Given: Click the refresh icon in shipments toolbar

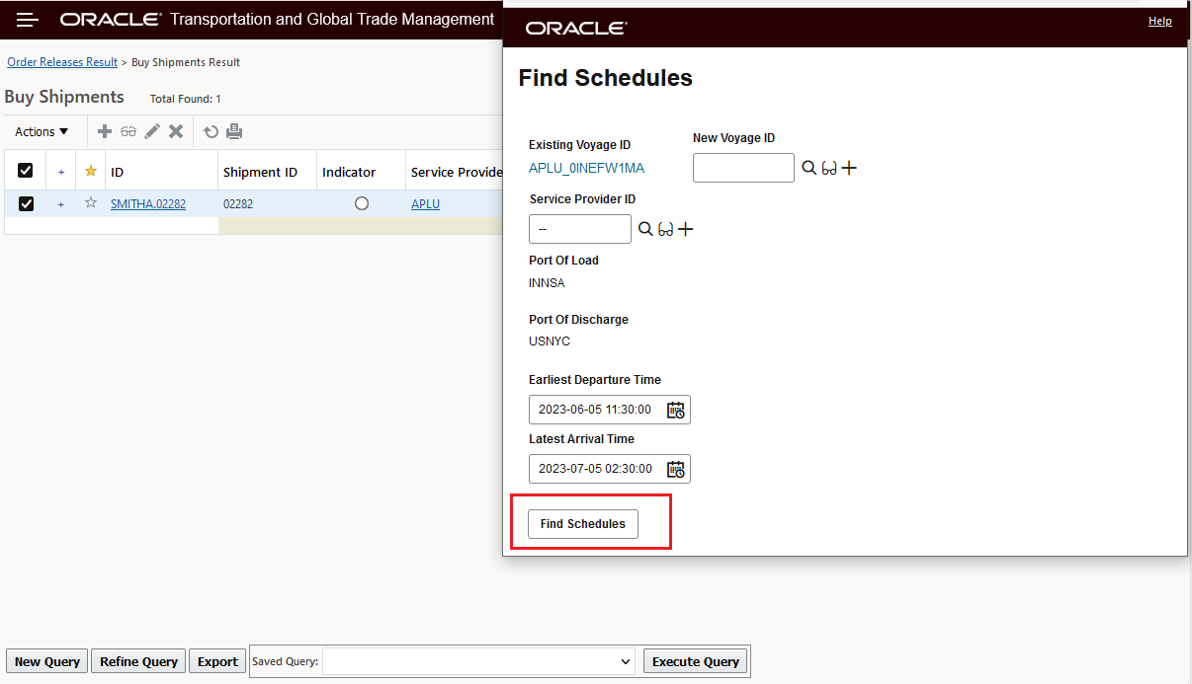Looking at the screenshot, I should (x=211, y=131).
